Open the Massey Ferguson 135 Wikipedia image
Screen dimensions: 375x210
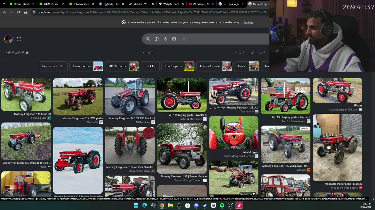click(78, 97)
